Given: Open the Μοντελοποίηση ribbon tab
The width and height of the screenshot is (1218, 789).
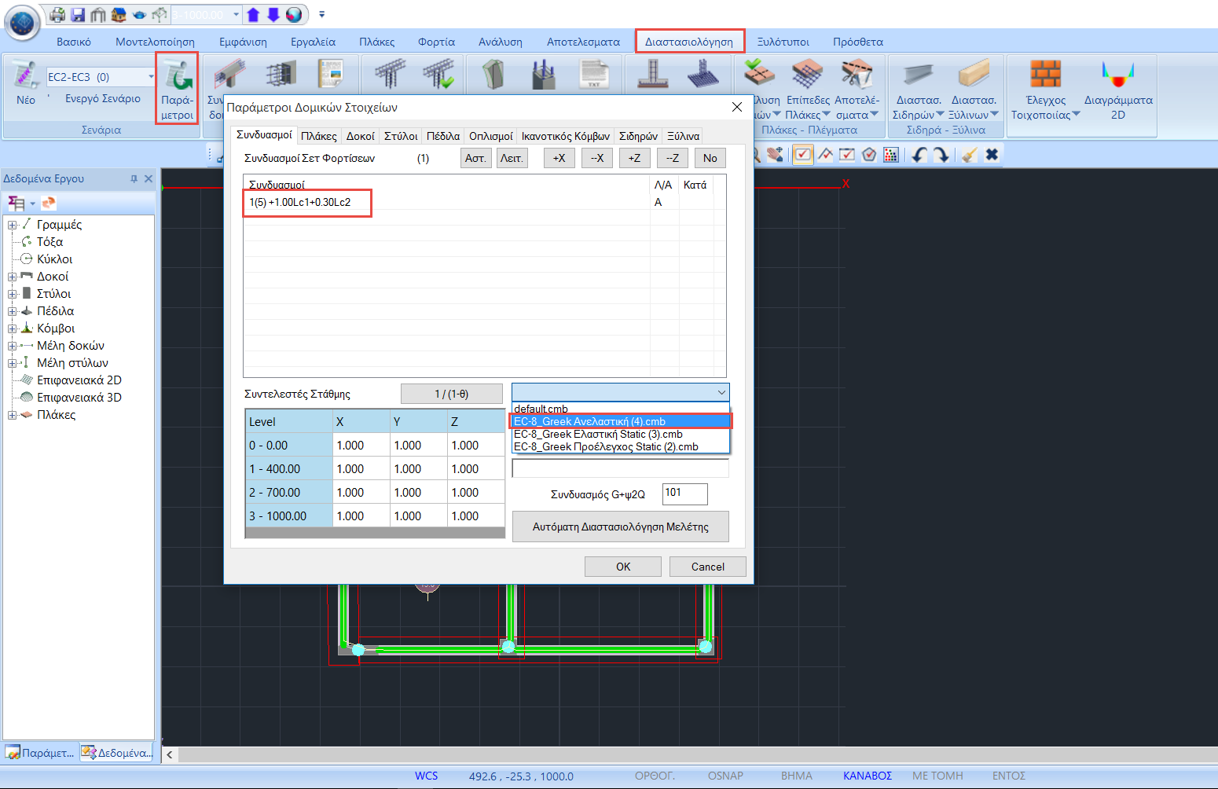Looking at the screenshot, I should click(155, 42).
